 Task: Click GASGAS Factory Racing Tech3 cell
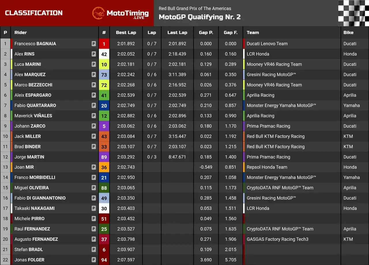278,239
